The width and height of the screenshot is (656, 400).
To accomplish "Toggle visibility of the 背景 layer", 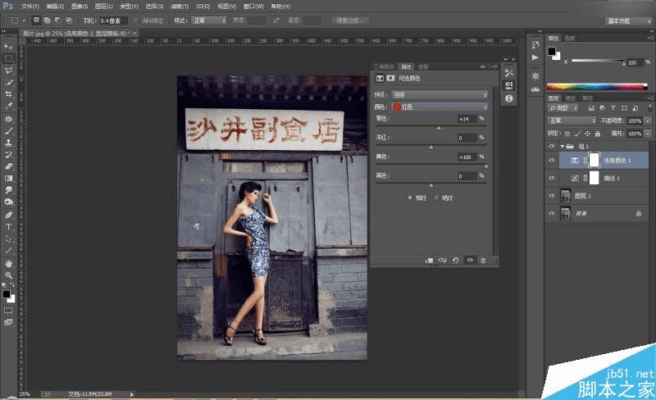I will coord(551,213).
